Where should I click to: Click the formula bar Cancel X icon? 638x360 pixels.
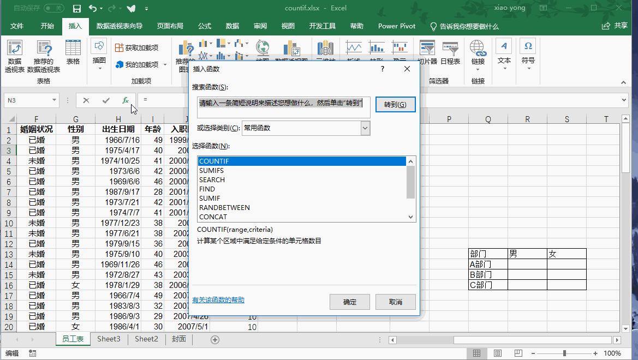86,100
